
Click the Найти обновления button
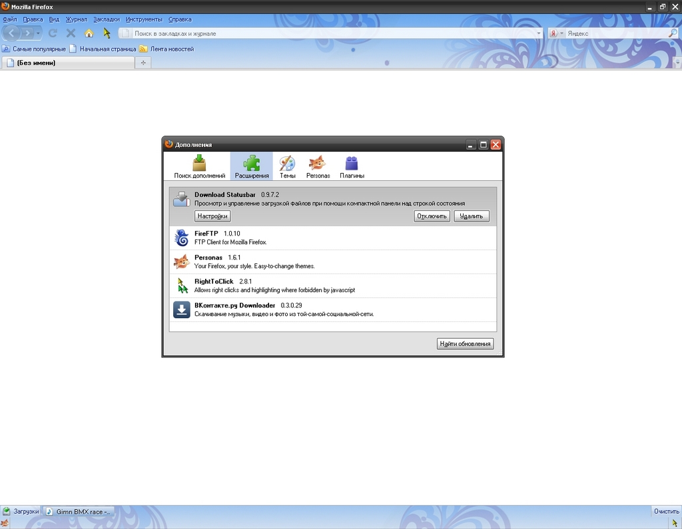coord(465,344)
